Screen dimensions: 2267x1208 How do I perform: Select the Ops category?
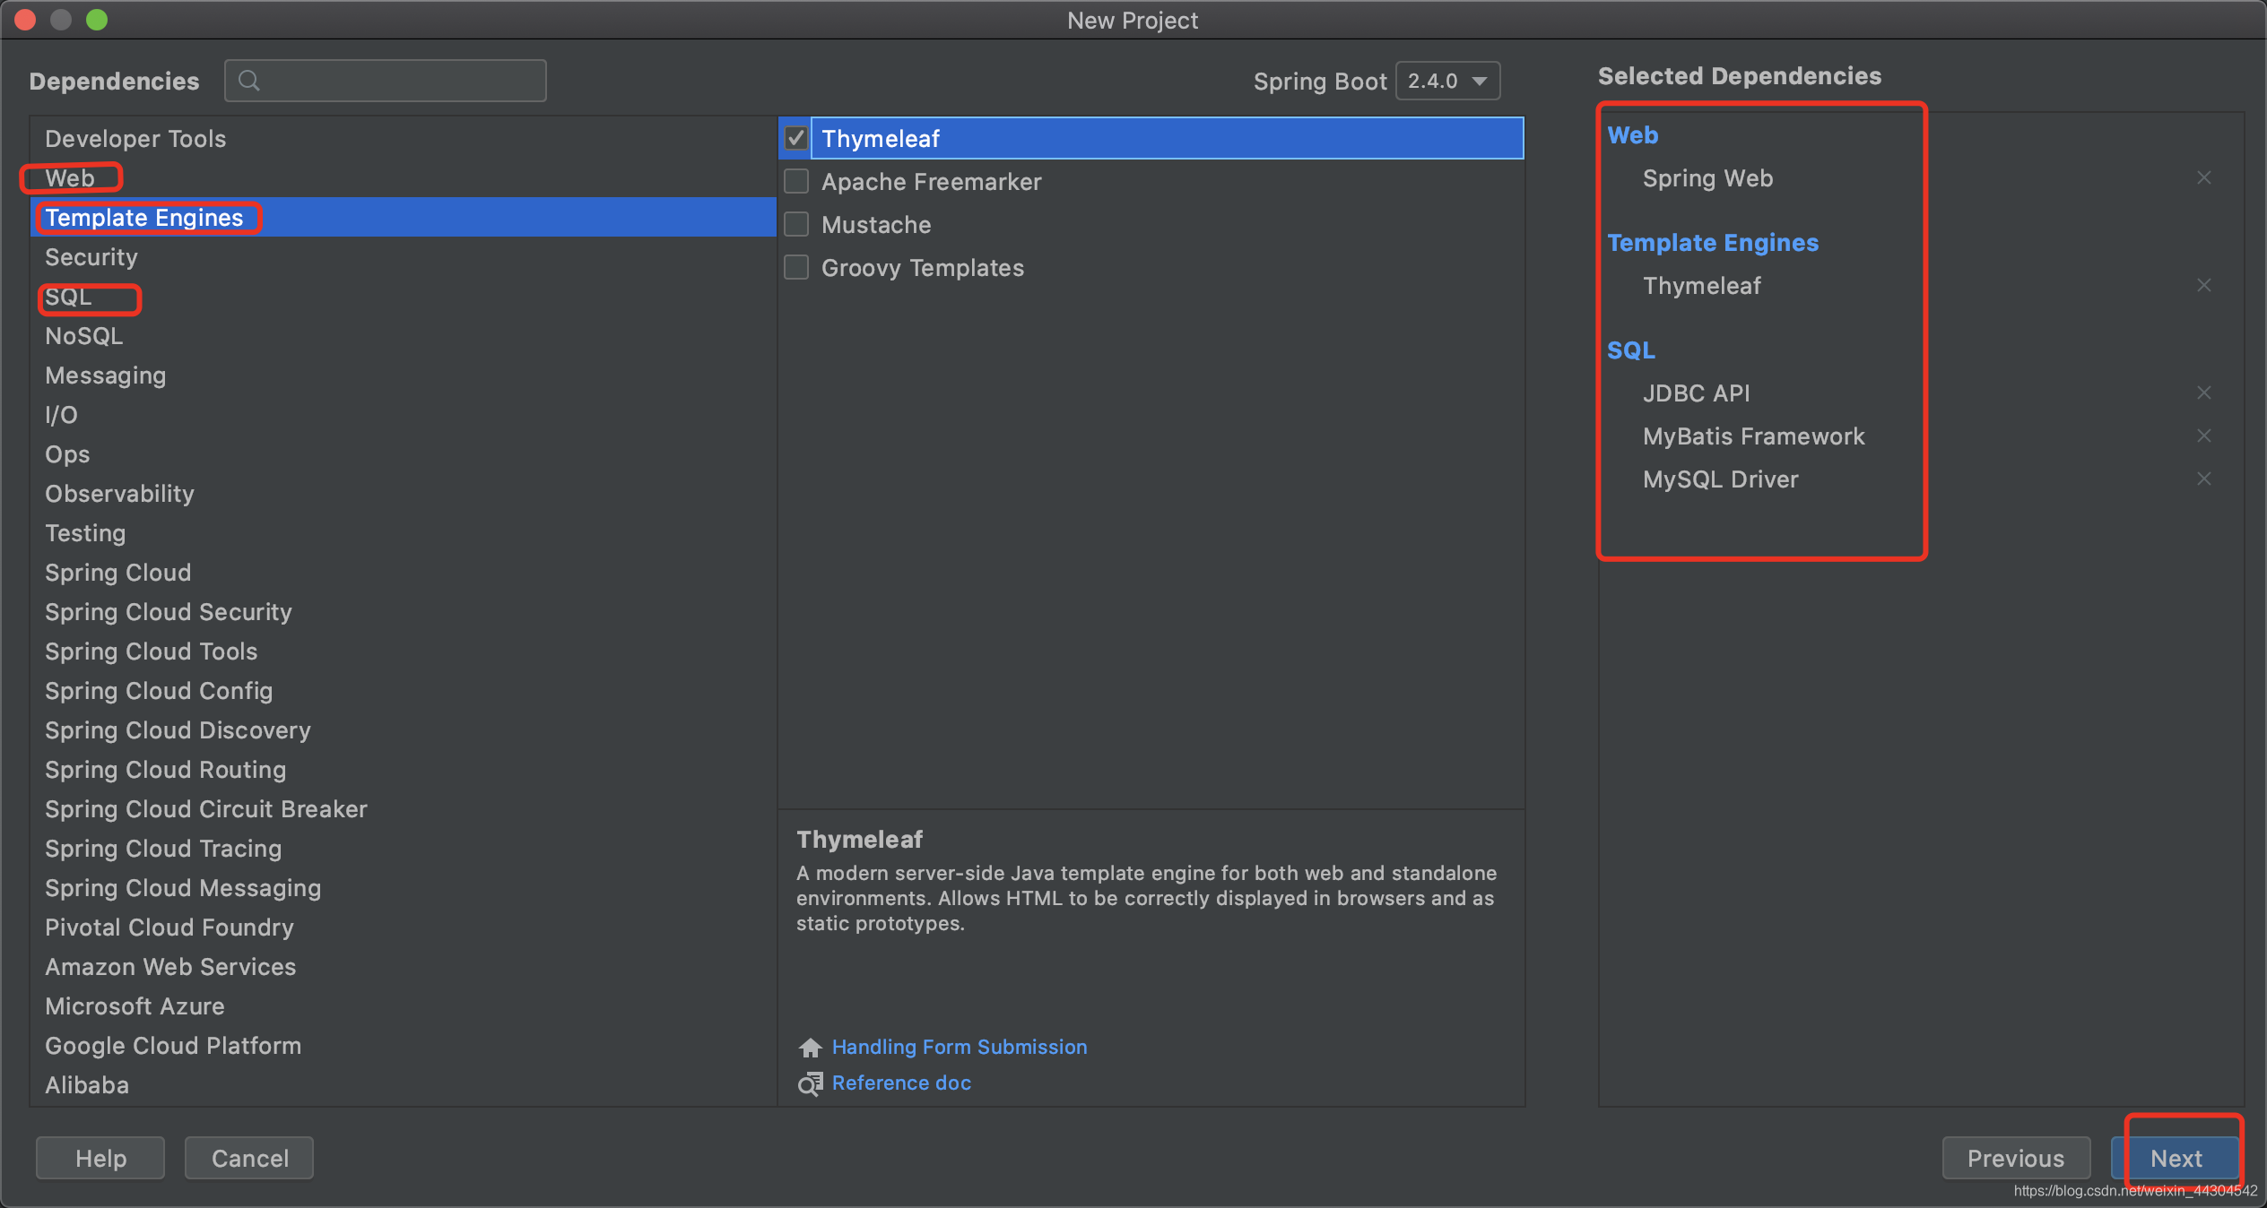tap(403, 453)
